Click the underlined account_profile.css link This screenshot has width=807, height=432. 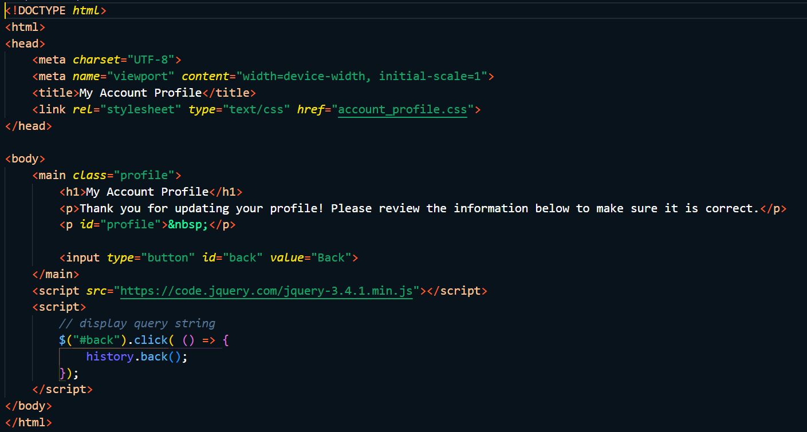[402, 109]
